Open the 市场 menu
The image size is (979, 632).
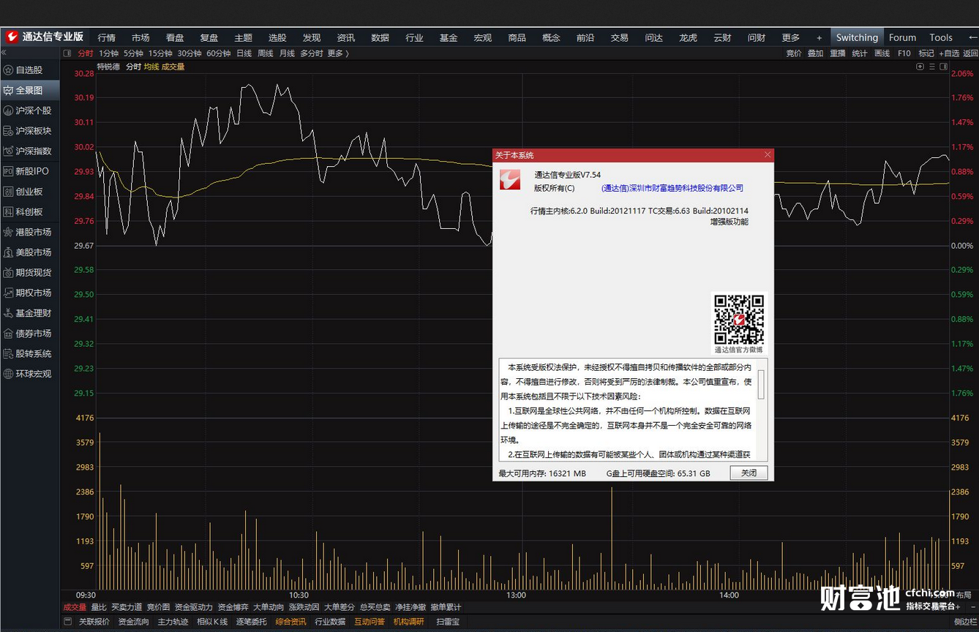pyautogui.click(x=140, y=38)
